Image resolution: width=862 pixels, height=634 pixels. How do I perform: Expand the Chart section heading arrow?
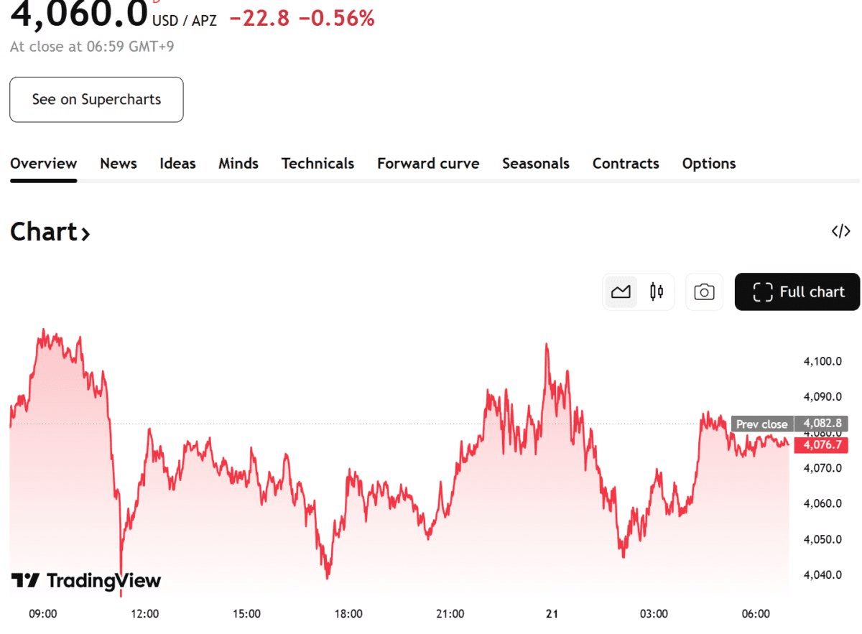tap(85, 233)
